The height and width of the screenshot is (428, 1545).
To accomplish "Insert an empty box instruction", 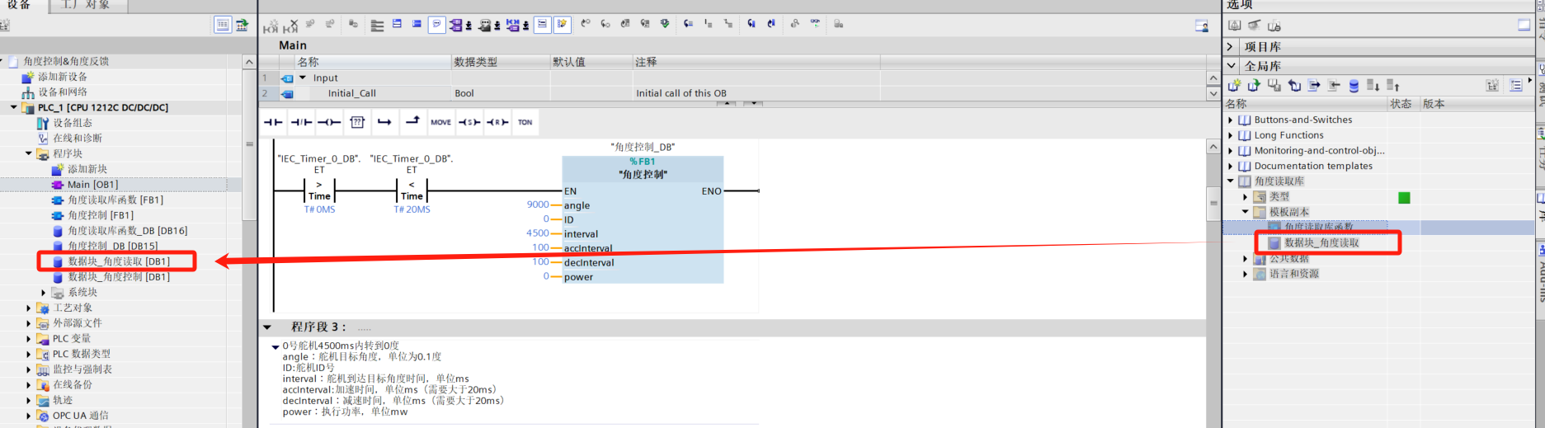I will tap(357, 122).
